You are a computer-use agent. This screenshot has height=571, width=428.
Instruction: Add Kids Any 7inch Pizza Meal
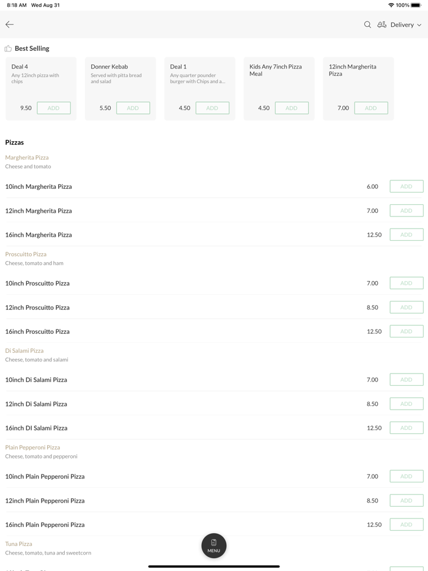point(292,108)
